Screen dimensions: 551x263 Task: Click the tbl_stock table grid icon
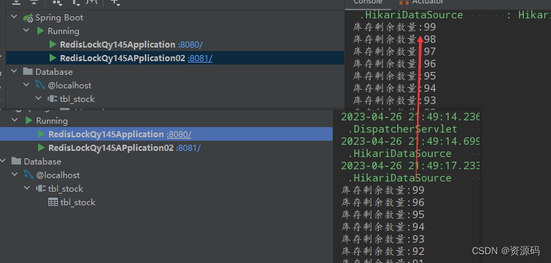53,203
